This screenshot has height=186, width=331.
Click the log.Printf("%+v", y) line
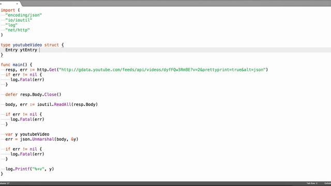click(29, 169)
